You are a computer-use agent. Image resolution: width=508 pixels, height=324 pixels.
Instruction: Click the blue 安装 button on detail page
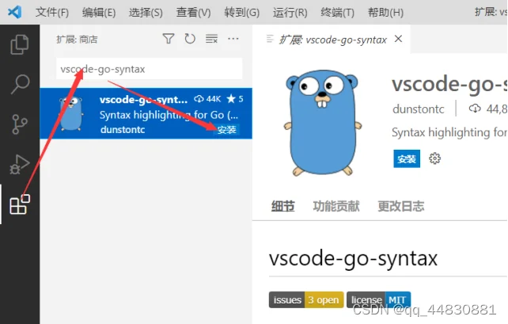(407, 158)
